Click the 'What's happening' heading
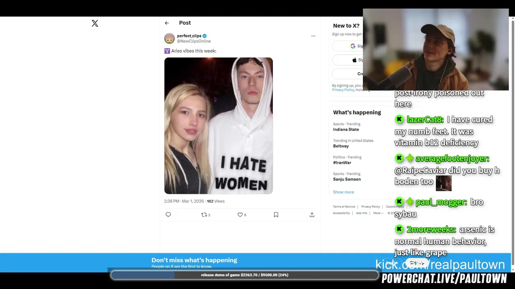Image resolution: width=515 pixels, height=289 pixels. tap(357, 112)
